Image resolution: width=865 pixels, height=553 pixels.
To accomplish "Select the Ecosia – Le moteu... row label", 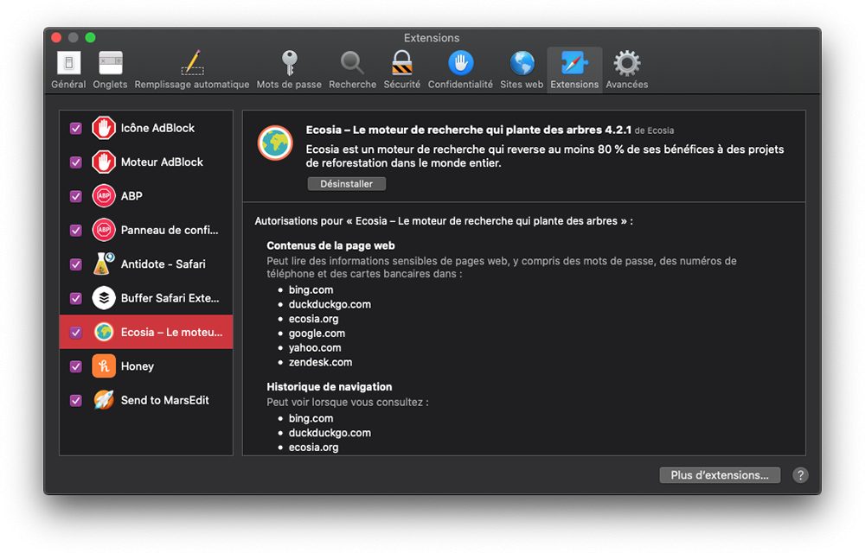I will tap(171, 332).
